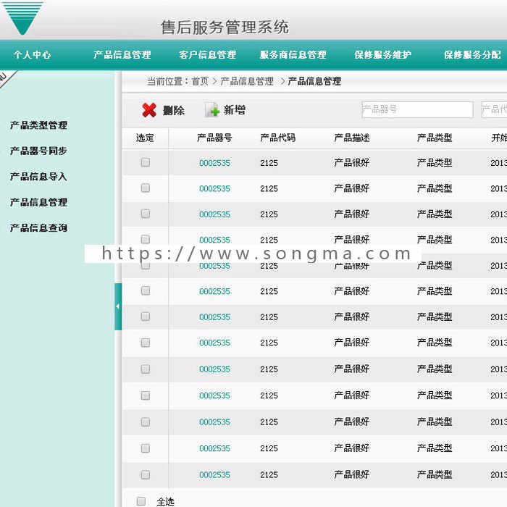Screen dimensions: 507x507
Task: Open the 0002535 link in the first row
Action: [x=214, y=163]
